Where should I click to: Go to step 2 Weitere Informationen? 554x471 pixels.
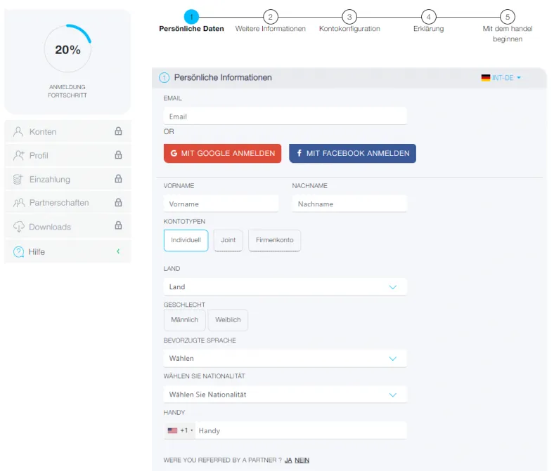pos(271,17)
